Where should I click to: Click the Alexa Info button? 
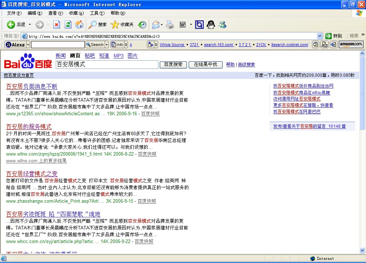pyautogui.click(x=117, y=45)
